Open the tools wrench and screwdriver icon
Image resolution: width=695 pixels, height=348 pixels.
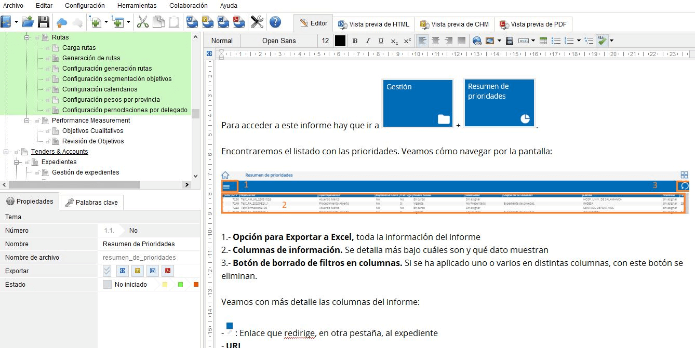tap(257, 22)
